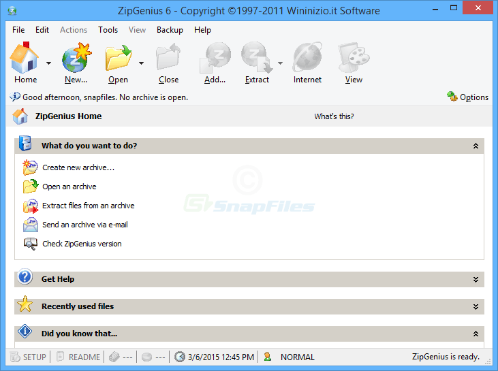
Task: Click the README status bar button
Action: [78, 357]
